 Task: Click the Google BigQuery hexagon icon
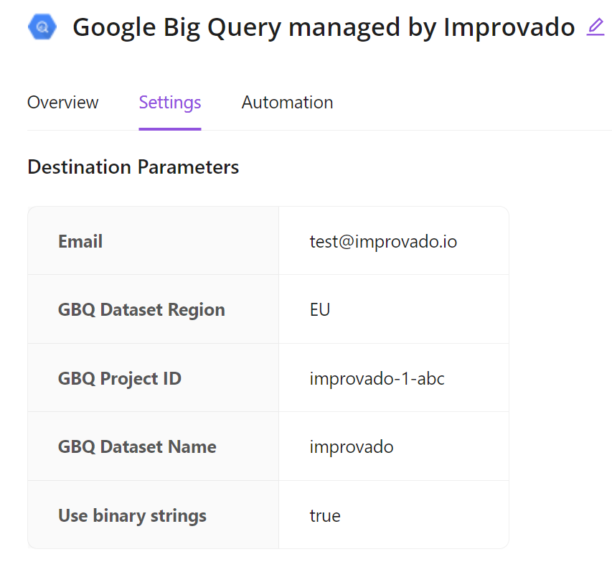(42, 27)
